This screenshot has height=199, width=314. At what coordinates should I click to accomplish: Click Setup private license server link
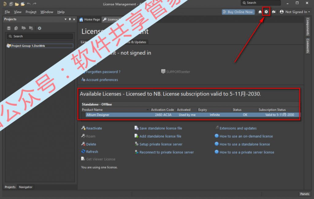pos(161,144)
